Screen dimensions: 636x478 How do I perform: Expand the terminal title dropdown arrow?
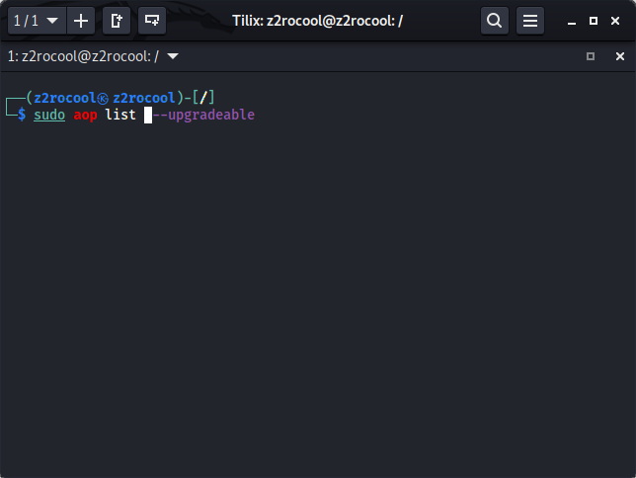pos(173,56)
